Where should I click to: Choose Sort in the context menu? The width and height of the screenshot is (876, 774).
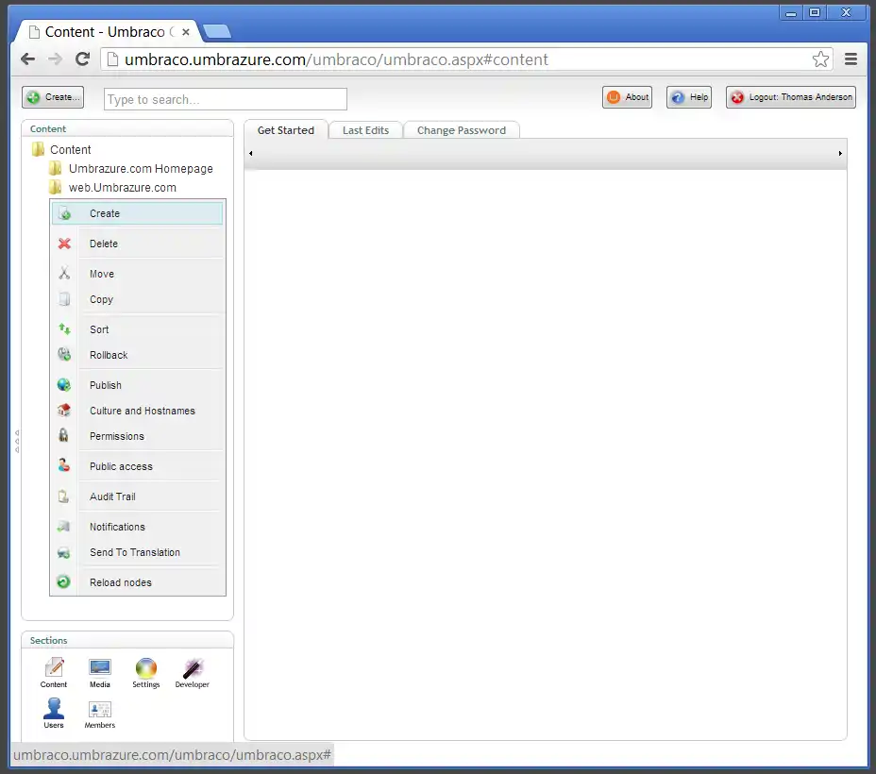point(137,329)
